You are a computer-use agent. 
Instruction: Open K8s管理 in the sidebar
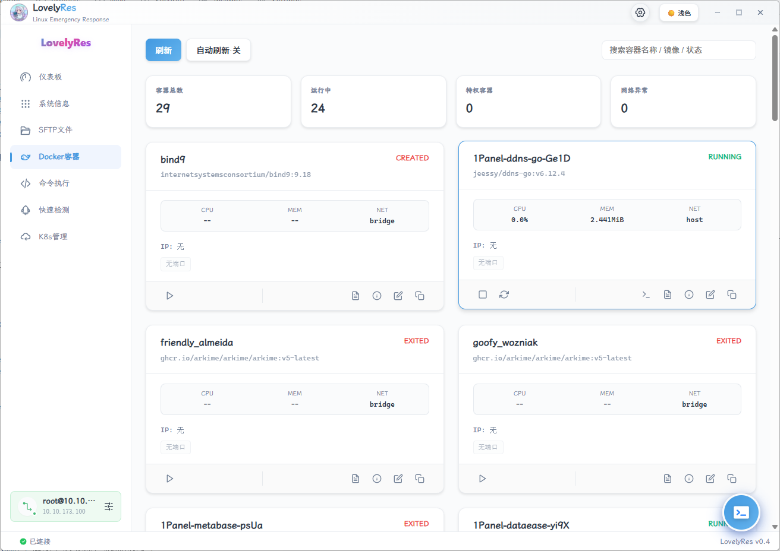tap(65, 237)
